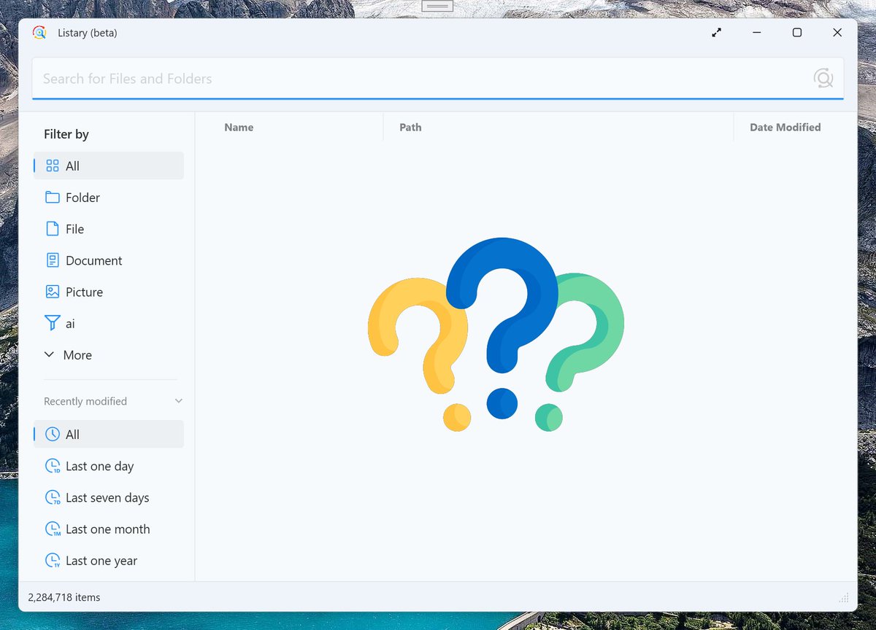Sort results by Date Modified
Image resolution: width=876 pixels, height=630 pixels.
785,127
